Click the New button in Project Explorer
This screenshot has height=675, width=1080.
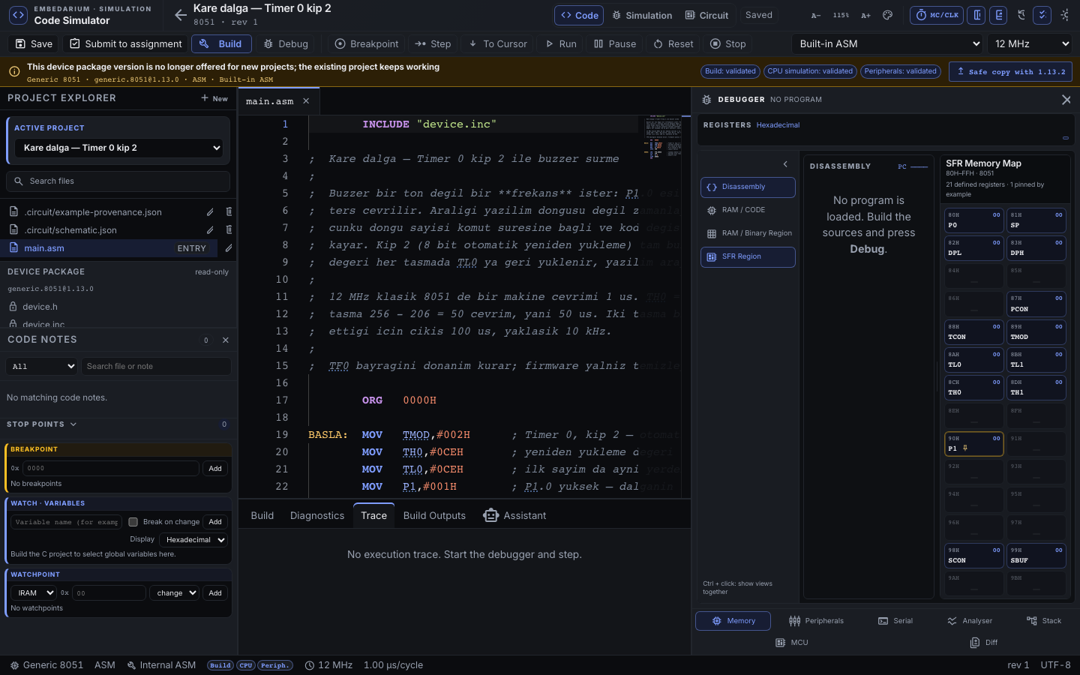pyautogui.click(x=214, y=98)
